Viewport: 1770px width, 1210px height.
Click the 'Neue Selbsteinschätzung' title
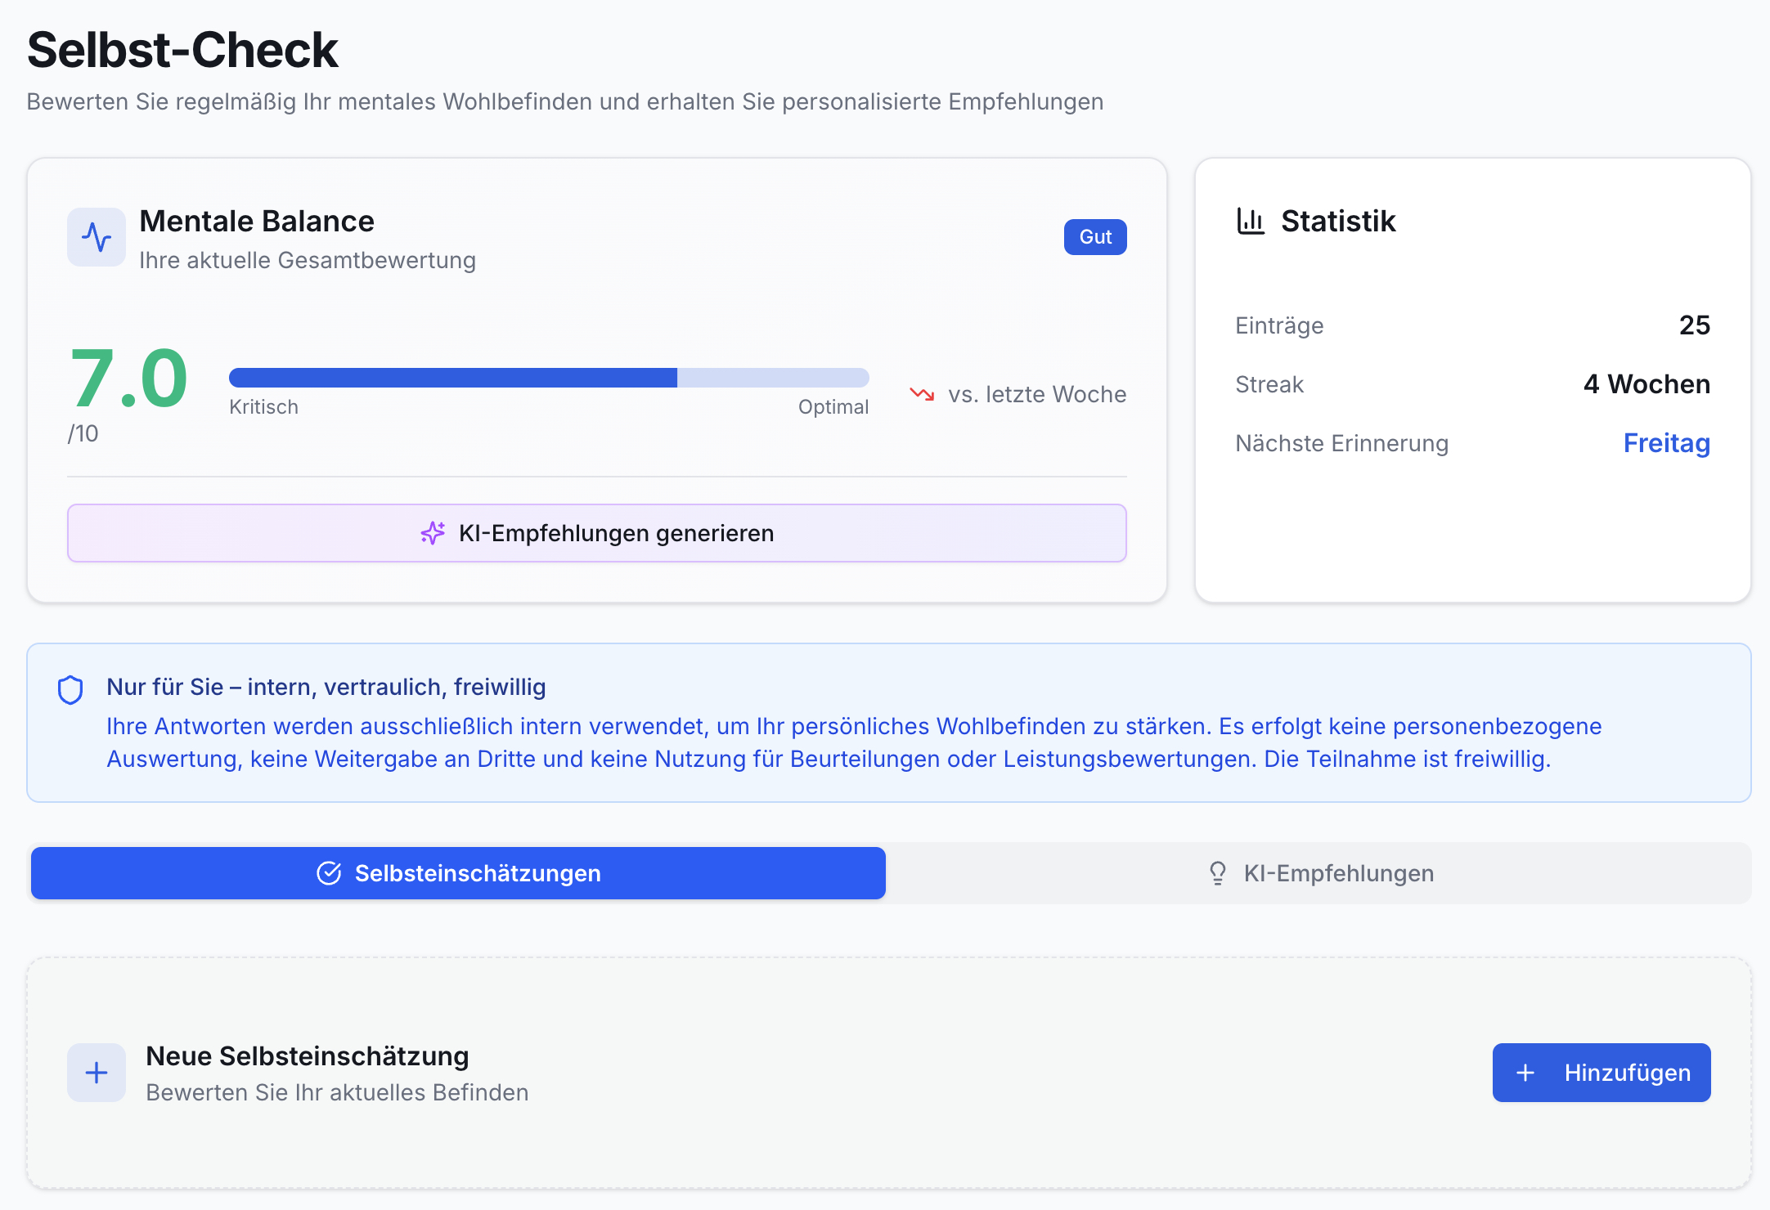(308, 1055)
